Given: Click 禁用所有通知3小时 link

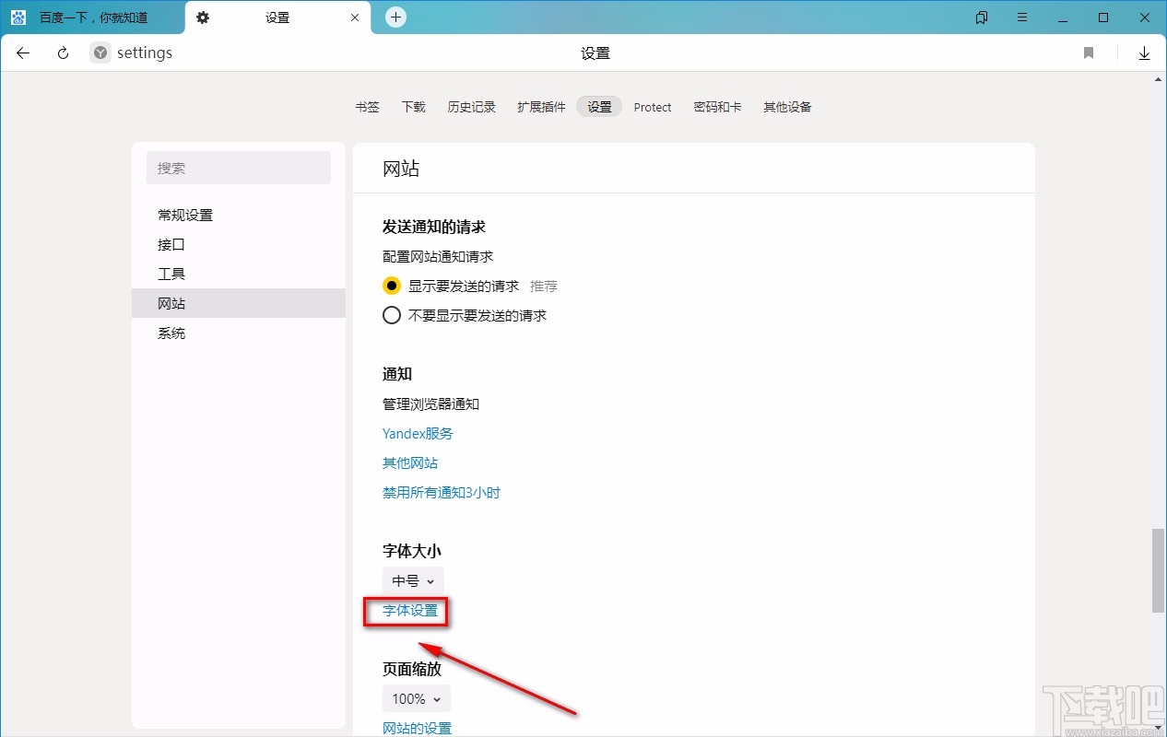Looking at the screenshot, I should [442, 492].
